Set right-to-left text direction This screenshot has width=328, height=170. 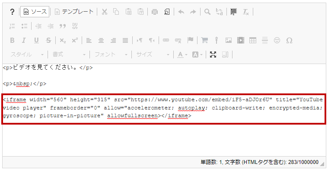tap(152, 40)
